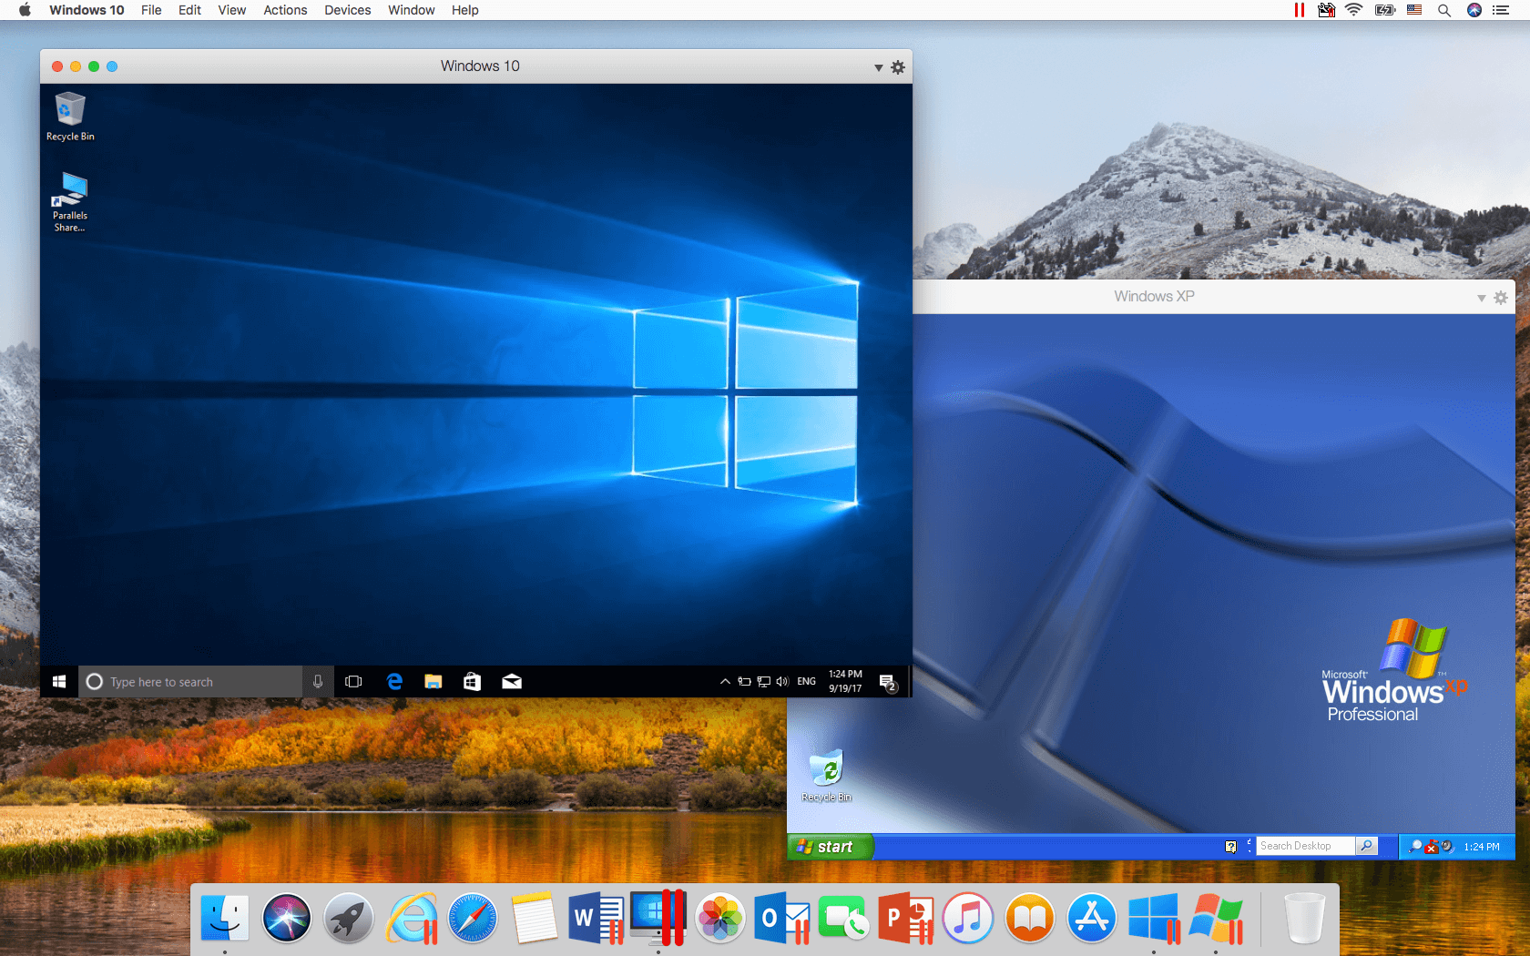Open Mail app in Windows 10 taskbar

(512, 681)
